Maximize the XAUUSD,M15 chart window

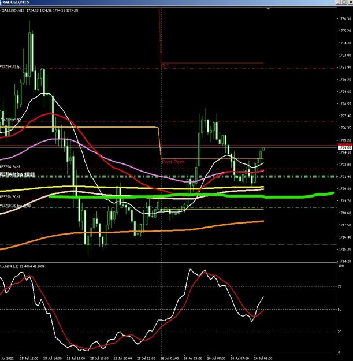click(x=344, y=2)
